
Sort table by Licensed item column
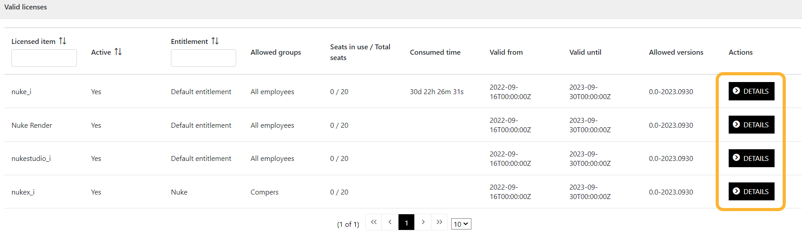(63, 41)
